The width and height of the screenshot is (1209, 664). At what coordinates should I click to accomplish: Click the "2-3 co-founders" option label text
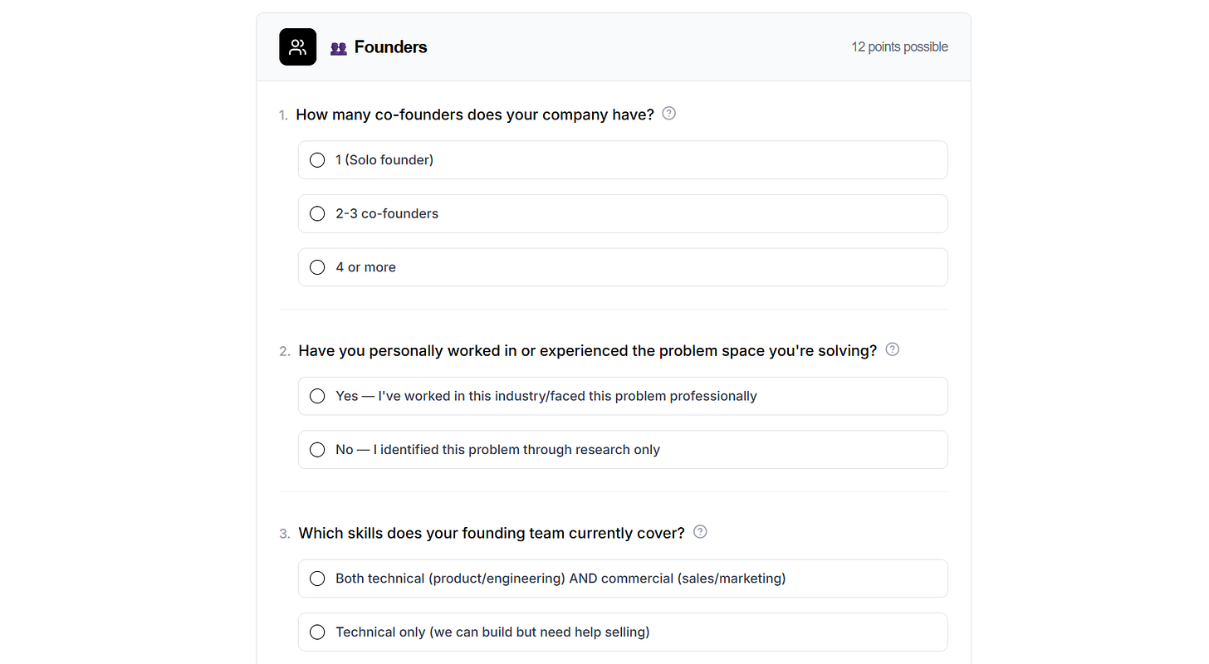[x=387, y=214]
